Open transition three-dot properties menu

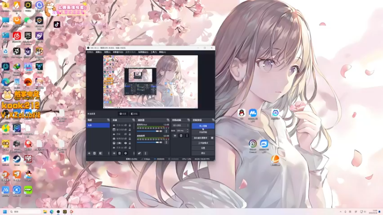tap(187, 136)
